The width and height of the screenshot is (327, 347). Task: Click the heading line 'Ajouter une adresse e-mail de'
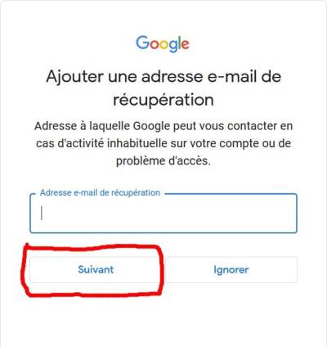[x=163, y=76]
